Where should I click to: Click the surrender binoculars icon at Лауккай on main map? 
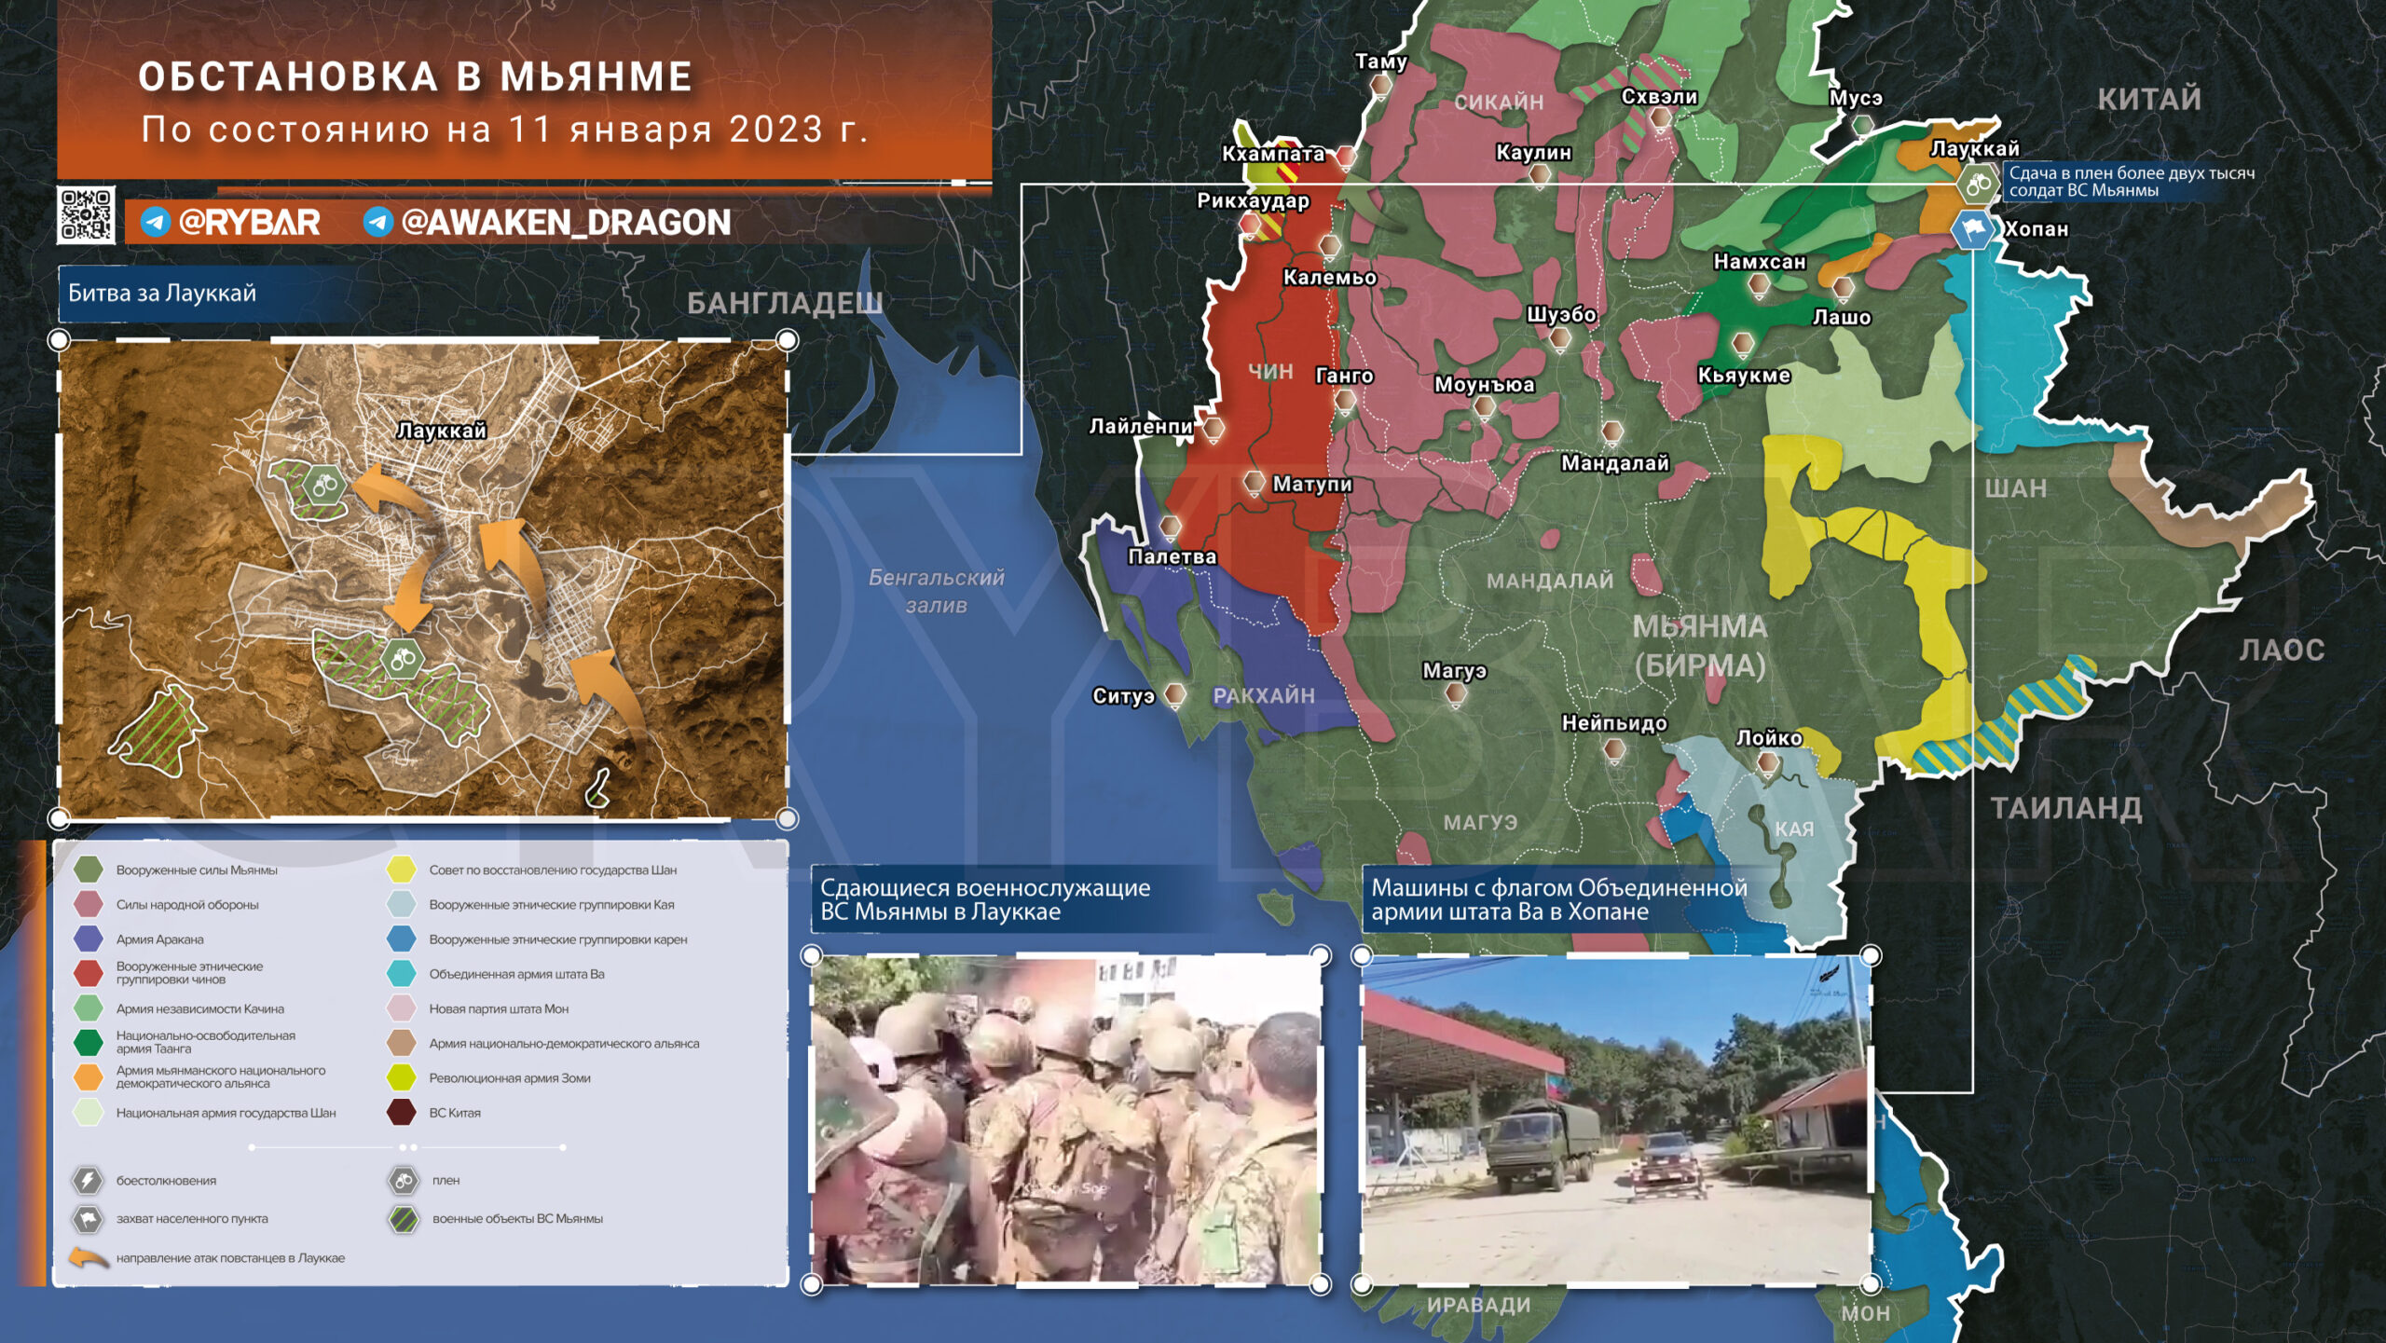pyautogui.click(x=1977, y=185)
